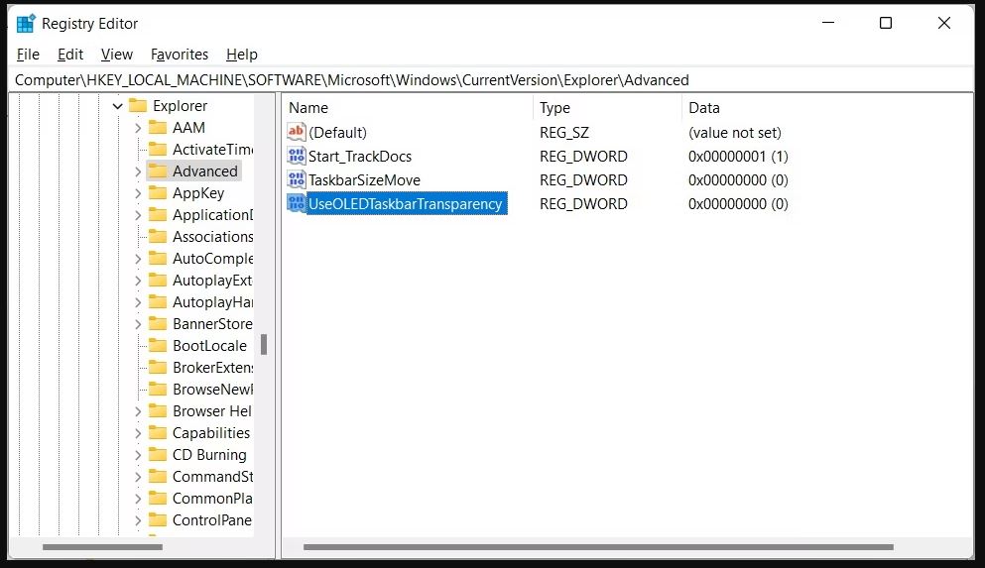The width and height of the screenshot is (985, 568).
Task: Click the Explorer folder icon in tree
Action: [138, 105]
